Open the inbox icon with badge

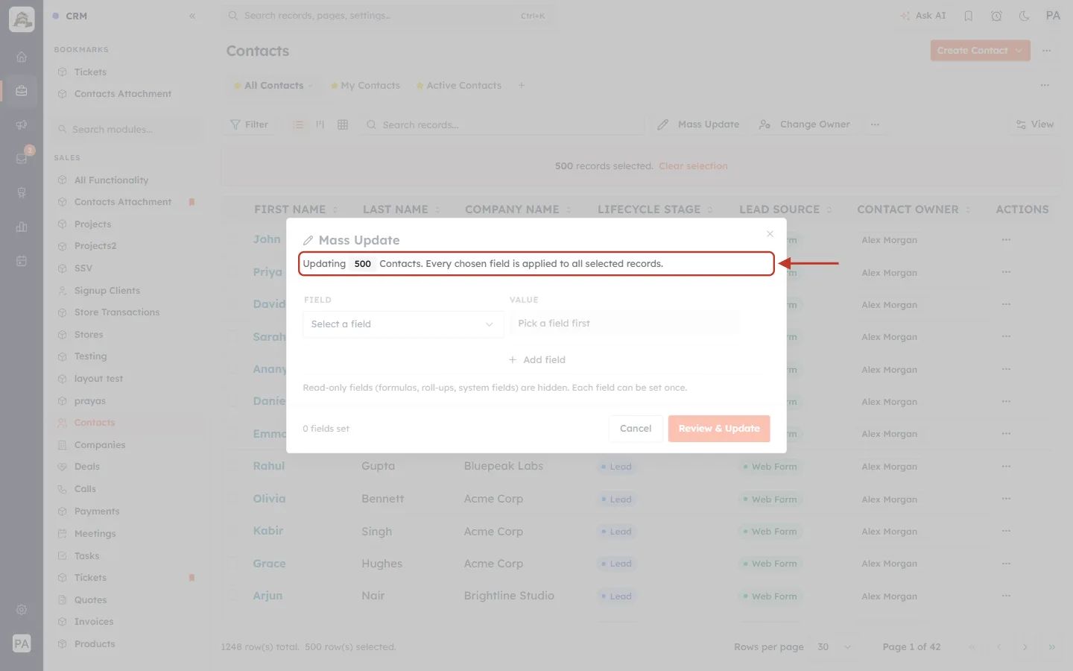coord(22,158)
